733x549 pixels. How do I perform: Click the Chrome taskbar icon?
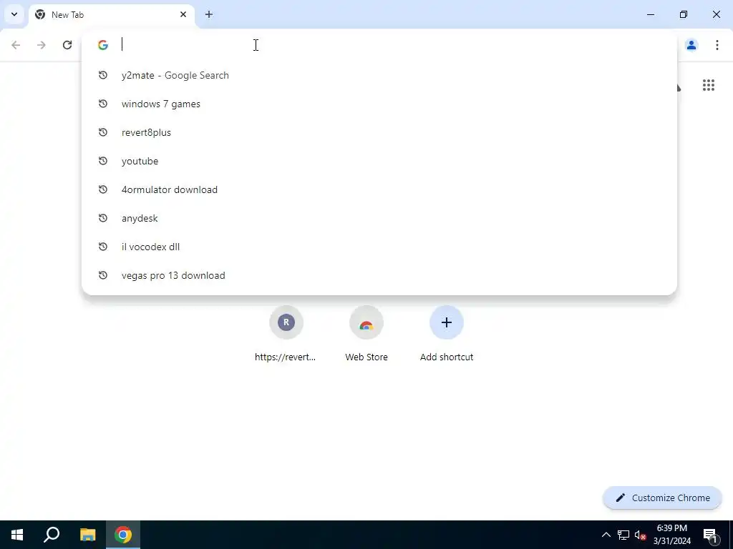[x=123, y=535]
